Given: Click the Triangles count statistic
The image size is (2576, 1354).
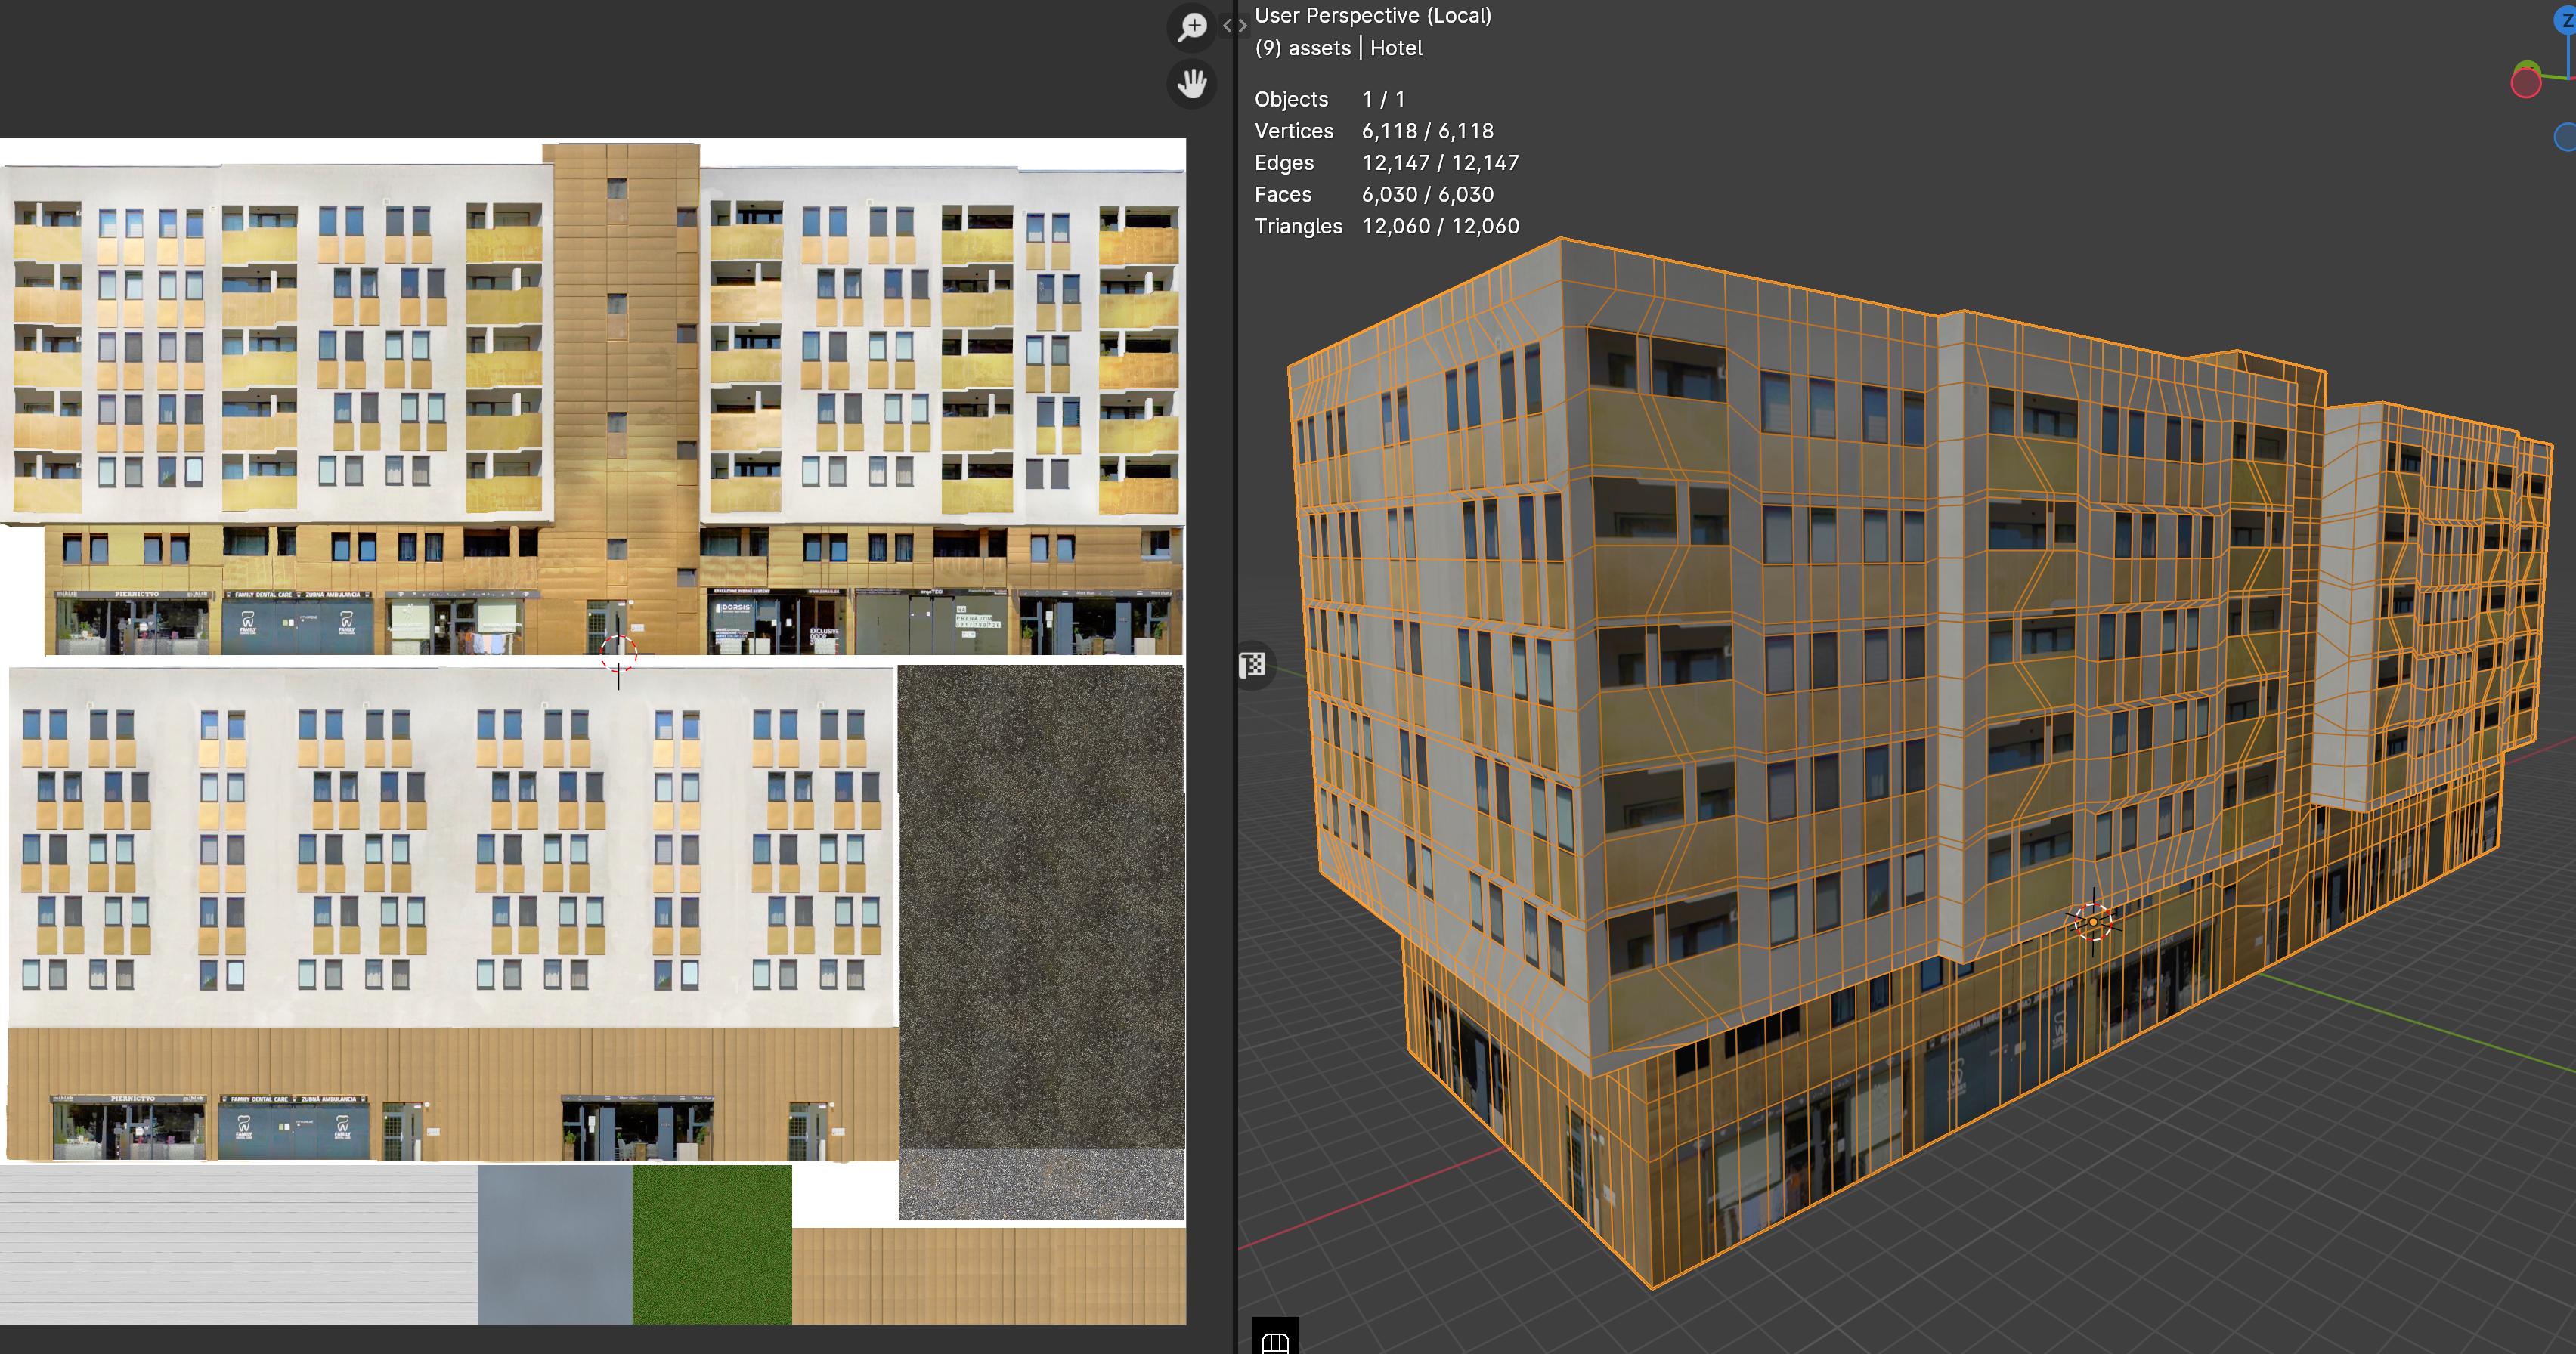Looking at the screenshot, I should (x=1440, y=226).
